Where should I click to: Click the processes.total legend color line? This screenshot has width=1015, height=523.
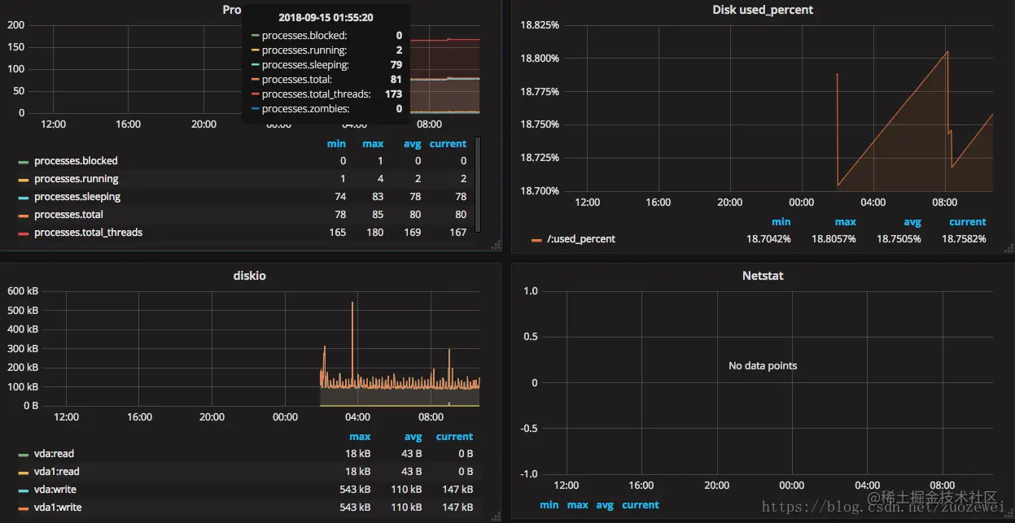point(23,215)
